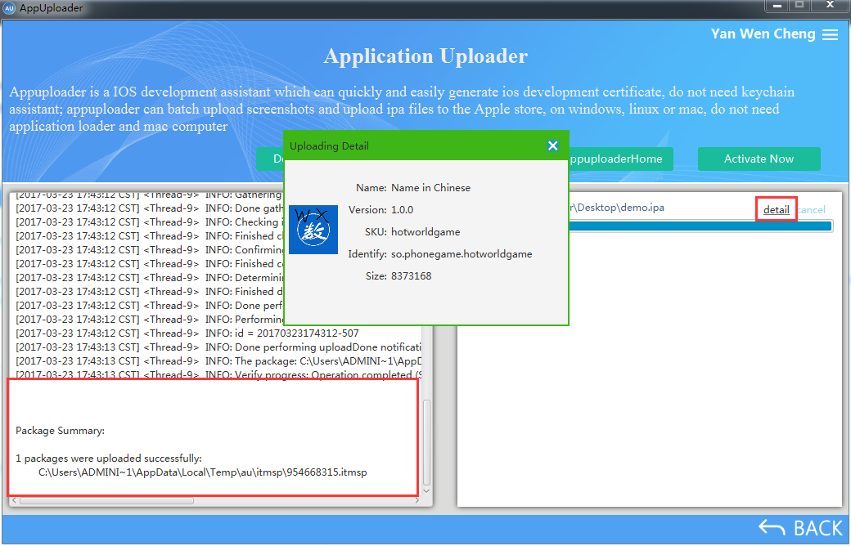Image resolution: width=851 pixels, height=546 pixels.
Task: Click the Uploading Detail dialog title
Action: pos(330,145)
